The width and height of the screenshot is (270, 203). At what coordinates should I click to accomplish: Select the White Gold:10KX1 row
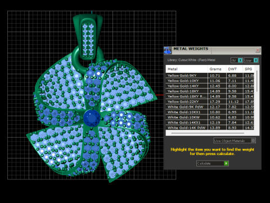pyautogui.click(x=210, y=112)
